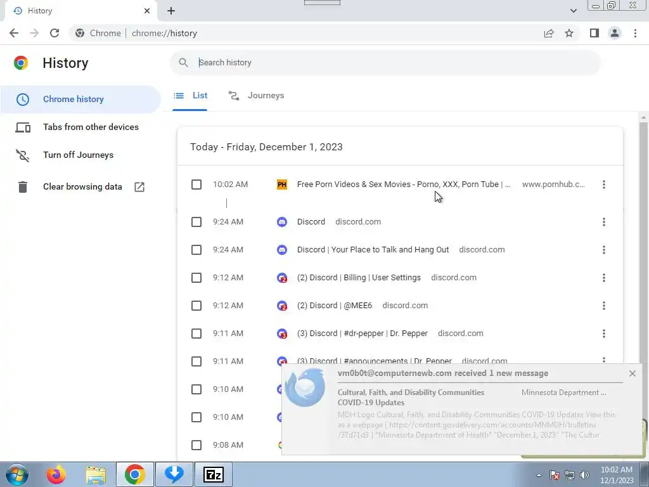Tick checkbox for the 9:08 AM entry
The image size is (649, 487).
pos(196,445)
